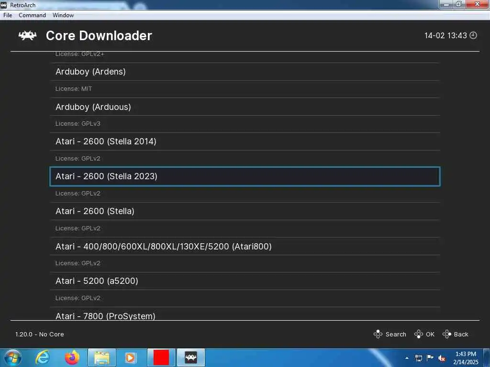The image size is (490, 367).
Task: Click the Core Downloader heading
Action: pos(99,35)
